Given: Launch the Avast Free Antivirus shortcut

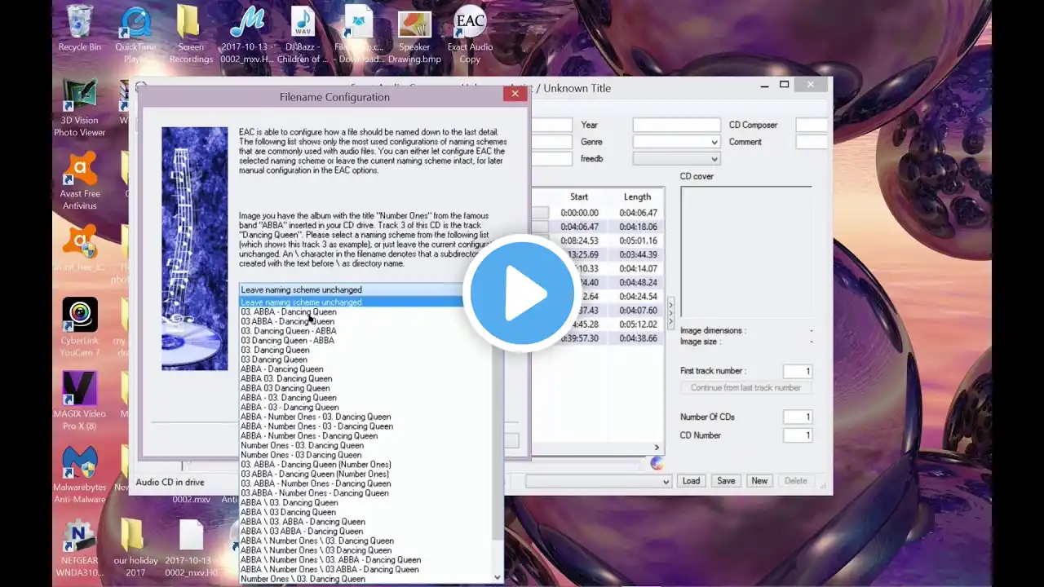Looking at the screenshot, I should tap(80, 180).
